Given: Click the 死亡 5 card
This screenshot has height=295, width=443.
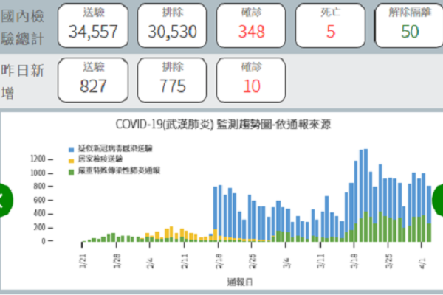Looking at the screenshot, I should (330, 24).
